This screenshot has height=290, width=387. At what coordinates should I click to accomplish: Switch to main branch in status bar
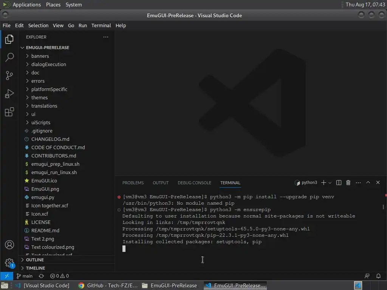pos(25,276)
